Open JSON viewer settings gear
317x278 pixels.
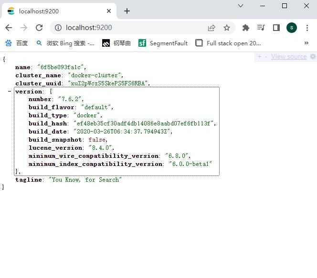pos(313,57)
